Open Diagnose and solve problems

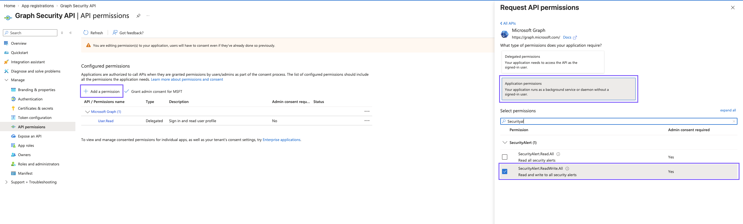coord(36,71)
